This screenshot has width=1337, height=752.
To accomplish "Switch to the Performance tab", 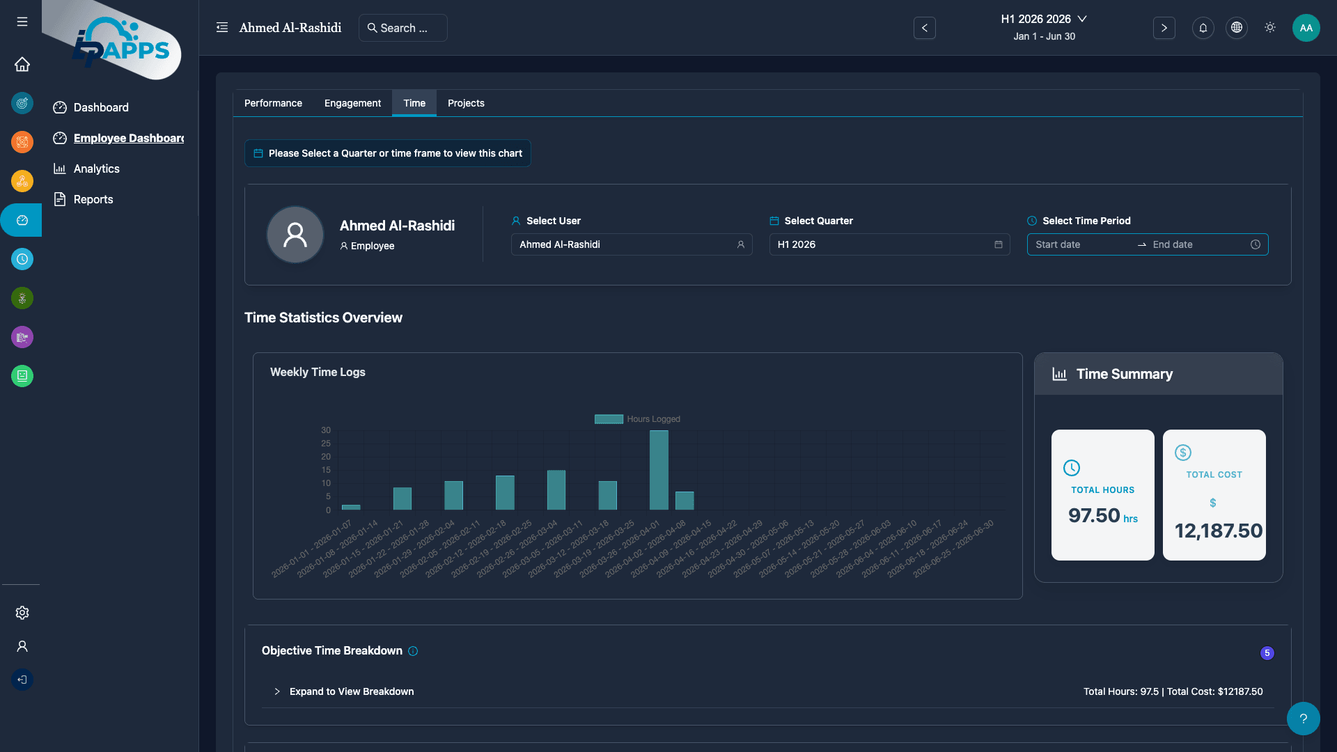I will click(x=273, y=103).
